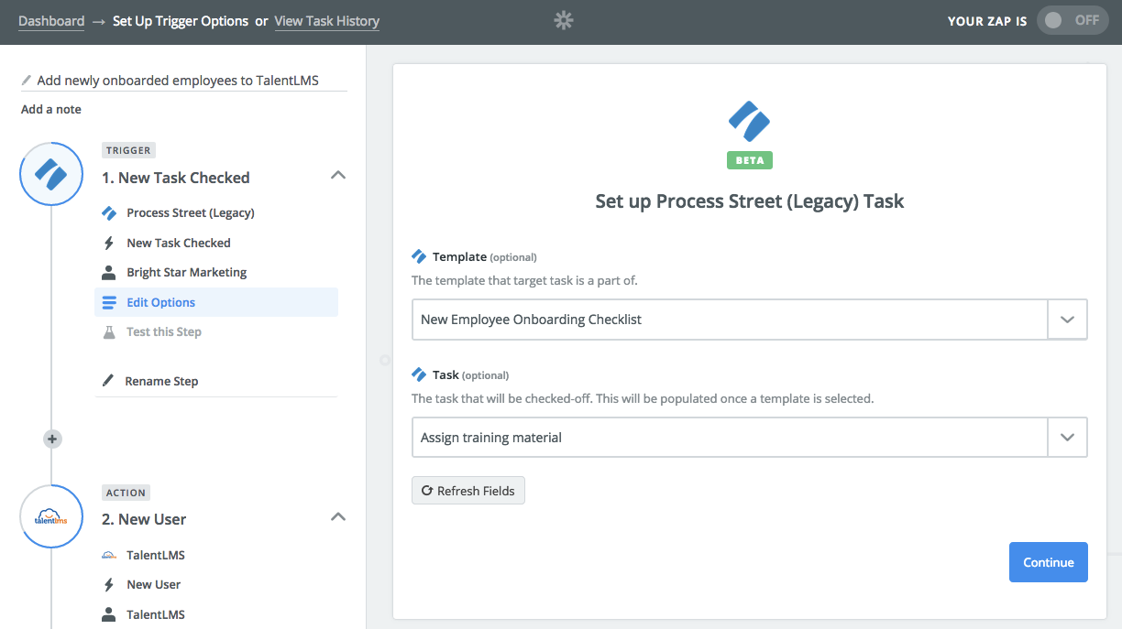
Task: Collapse the New User action step
Action: [x=338, y=517]
